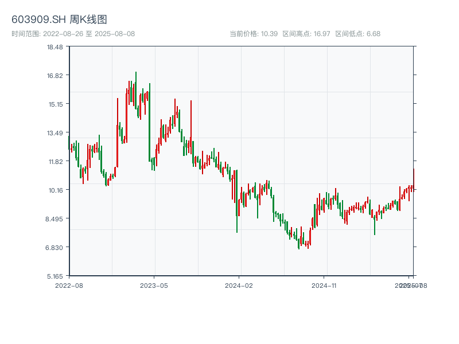
Task: Pick the 13.49 y-axis tick label
Action: point(55,132)
